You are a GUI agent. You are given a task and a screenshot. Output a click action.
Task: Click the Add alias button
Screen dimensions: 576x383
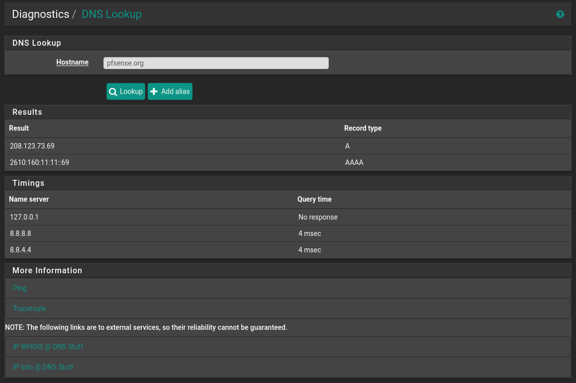(x=170, y=91)
